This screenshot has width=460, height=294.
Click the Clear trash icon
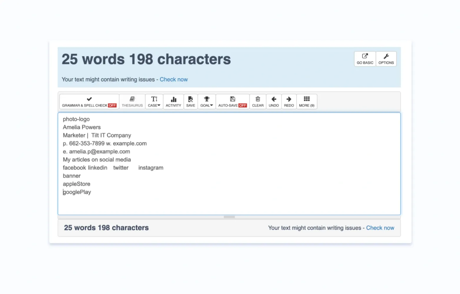click(258, 102)
